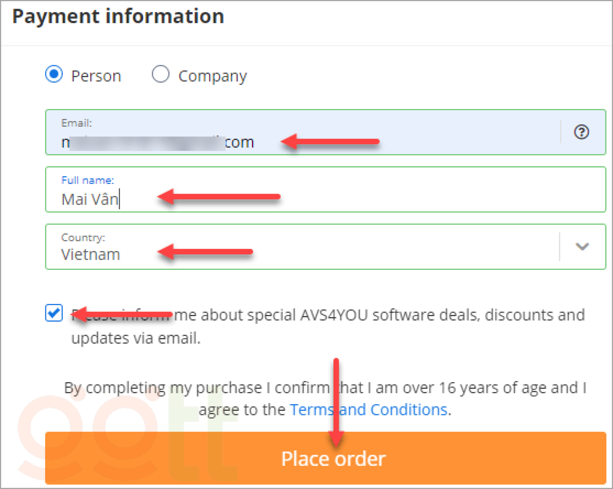Untick the AVS4YOU deals email checkbox
The height and width of the screenshot is (489, 613).
click(54, 313)
